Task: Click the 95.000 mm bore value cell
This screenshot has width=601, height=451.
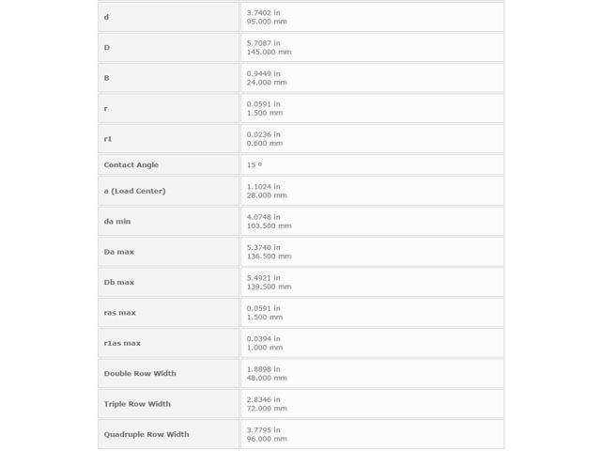Action: [x=372, y=17]
